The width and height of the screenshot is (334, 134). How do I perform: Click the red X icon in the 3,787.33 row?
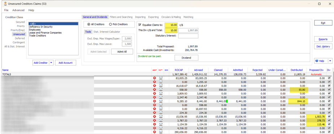point(155,120)
